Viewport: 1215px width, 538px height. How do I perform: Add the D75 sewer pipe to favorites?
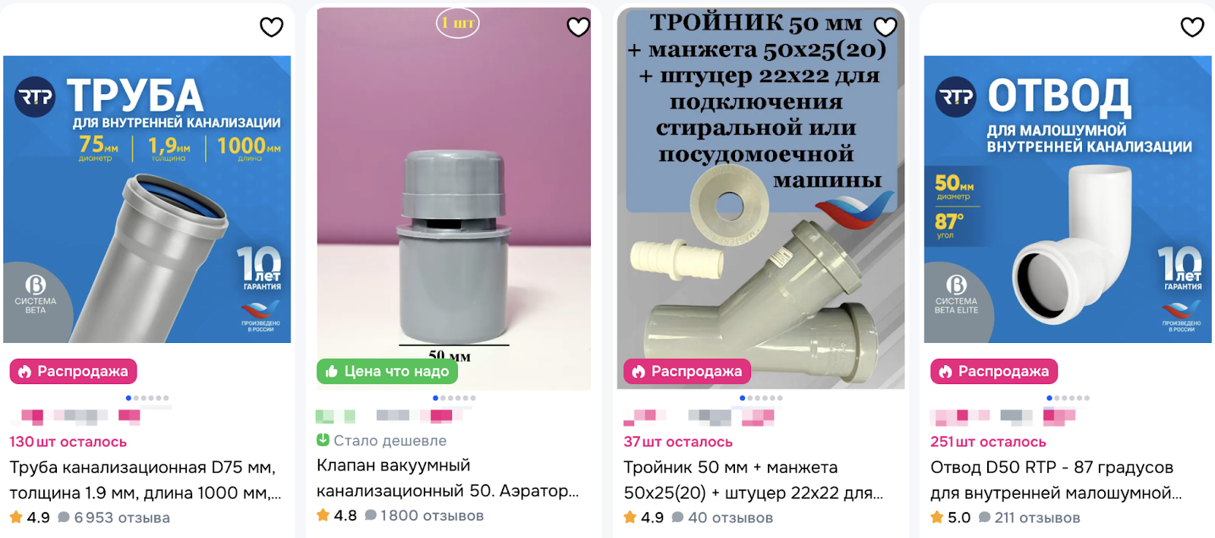(271, 27)
